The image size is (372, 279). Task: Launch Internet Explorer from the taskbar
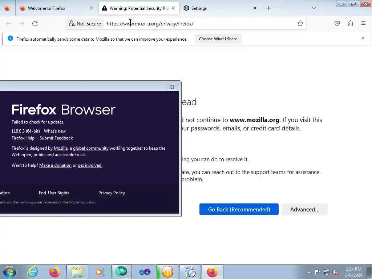coord(32,272)
